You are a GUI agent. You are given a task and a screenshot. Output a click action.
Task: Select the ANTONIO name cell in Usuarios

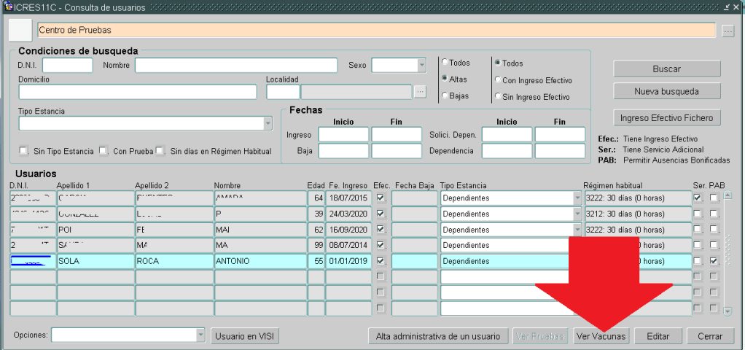[259, 261]
